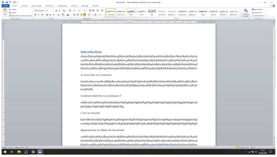Image resolution: width=277 pixels, height=157 pixels.
Task: Align text to the left
Action: (74, 15)
